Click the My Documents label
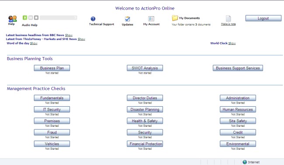This screenshot has height=165, width=284. pos(190,18)
